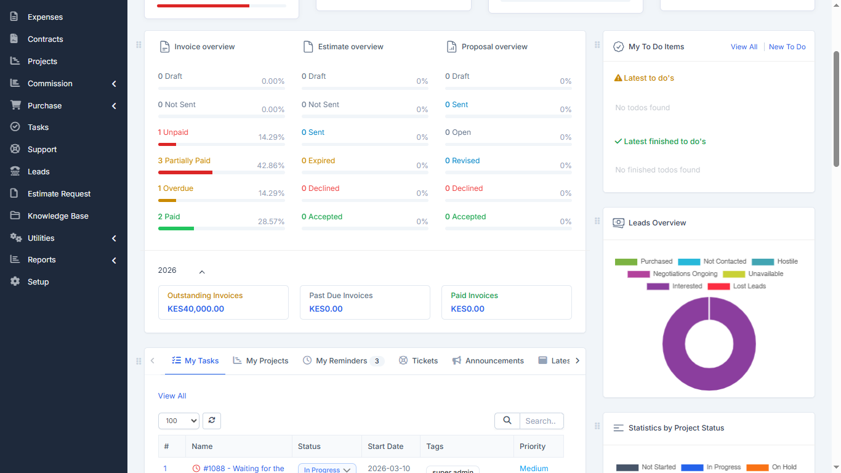This screenshot has width=841, height=473.
Task: Open Setup using the gear icon
Action: 15,281
